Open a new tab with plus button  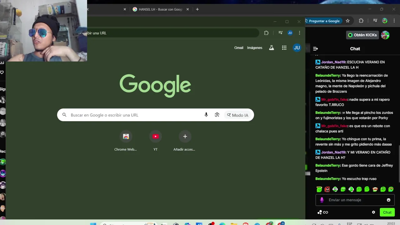pyautogui.click(x=197, y=9)
